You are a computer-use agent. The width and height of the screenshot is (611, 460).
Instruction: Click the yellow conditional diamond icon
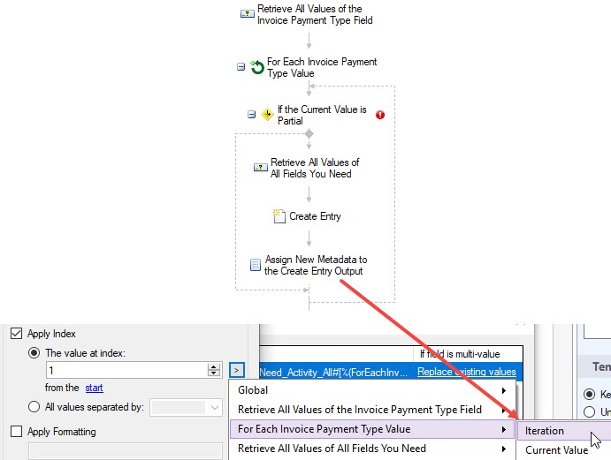pyautogui.click(x=267, y=115)
